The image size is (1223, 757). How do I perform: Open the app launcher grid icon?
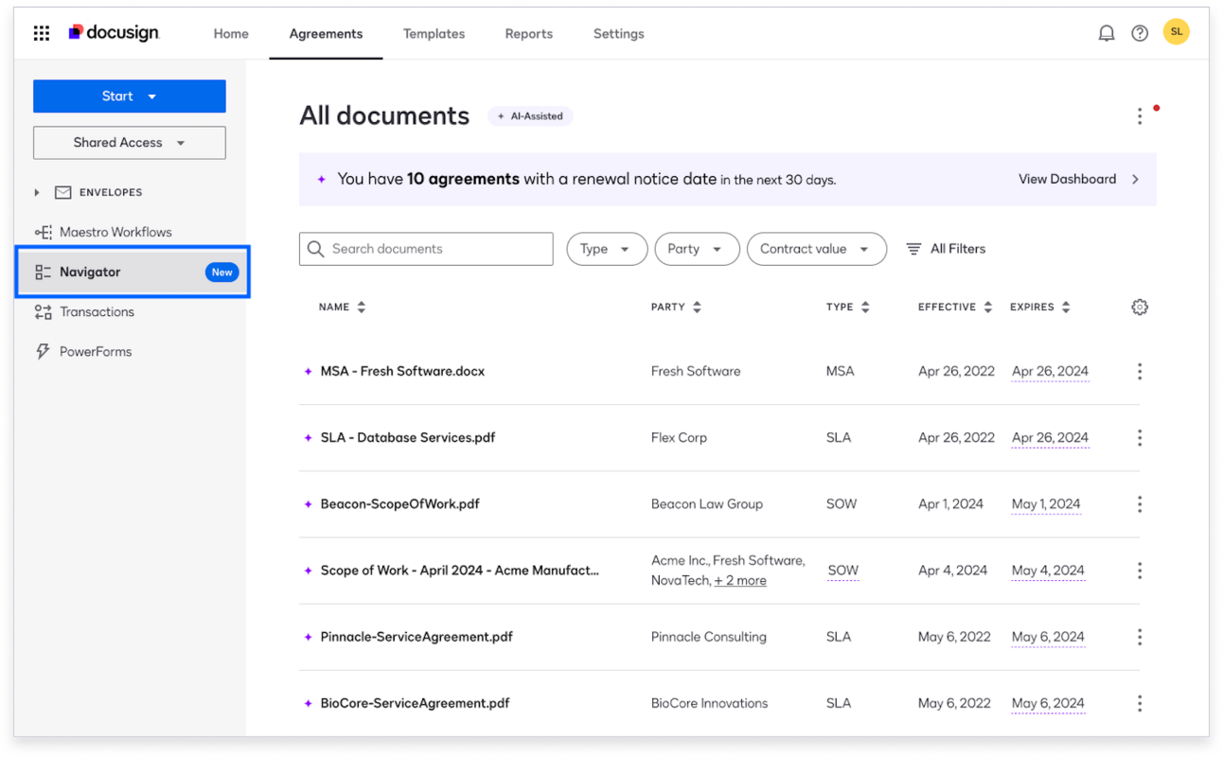click(x=41, y=33)
